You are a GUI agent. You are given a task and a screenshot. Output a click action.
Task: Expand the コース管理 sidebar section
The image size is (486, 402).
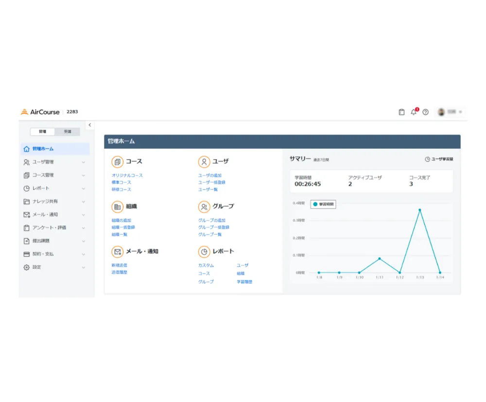pos(53,175)
